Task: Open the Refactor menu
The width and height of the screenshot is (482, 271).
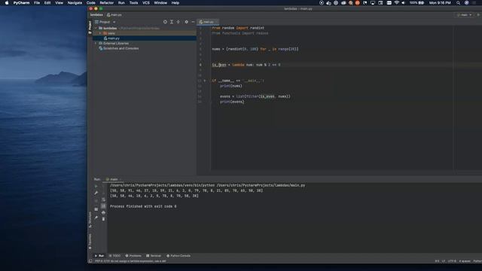Action: tap(107, 3)
